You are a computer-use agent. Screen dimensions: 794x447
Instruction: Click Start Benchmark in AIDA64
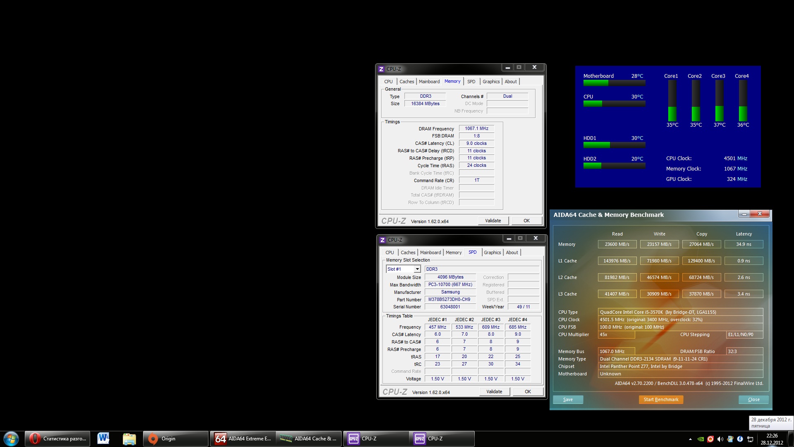click(x=661, y=399)
